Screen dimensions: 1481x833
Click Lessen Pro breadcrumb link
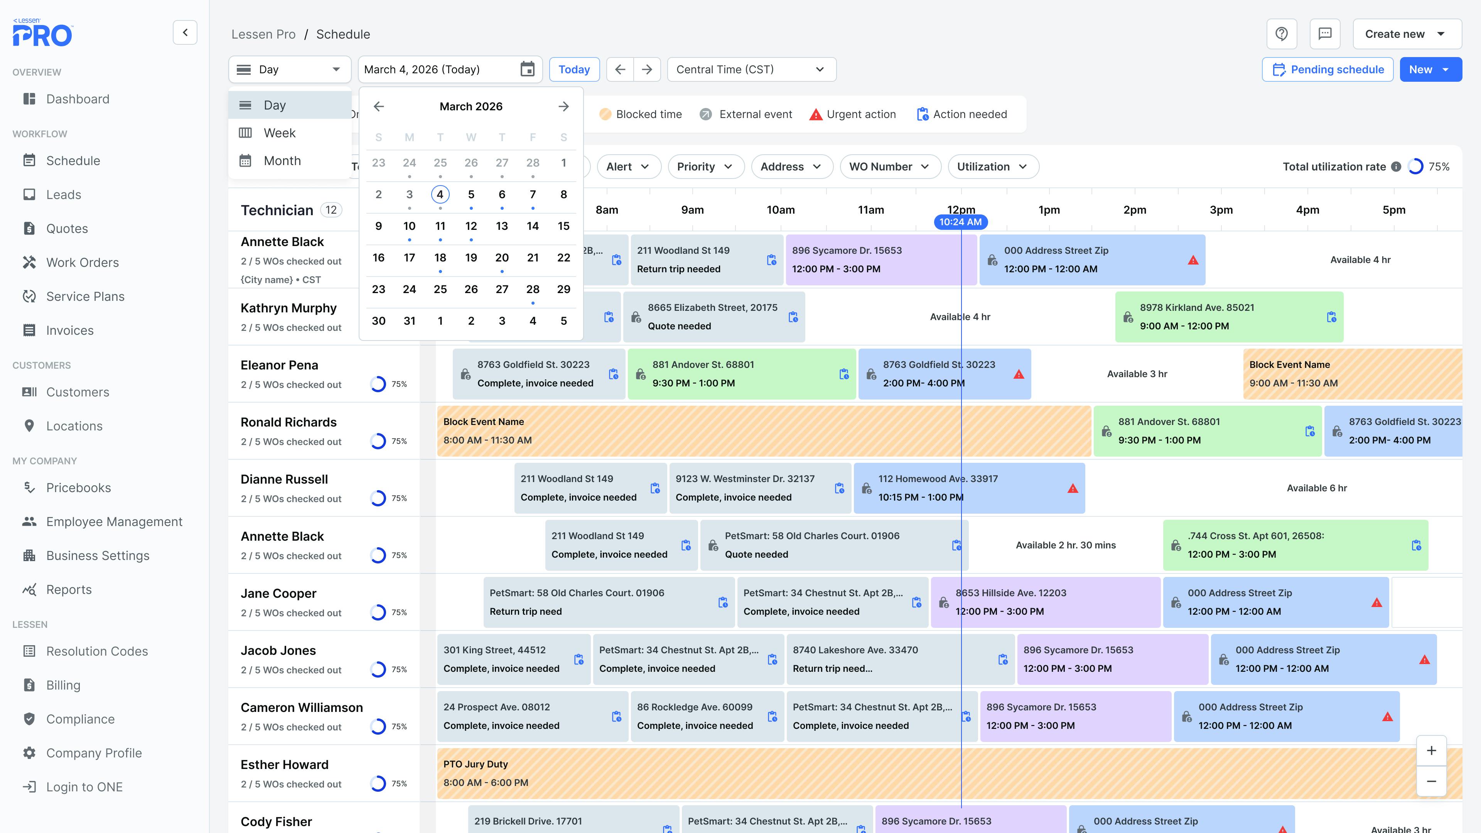(263, 34)
